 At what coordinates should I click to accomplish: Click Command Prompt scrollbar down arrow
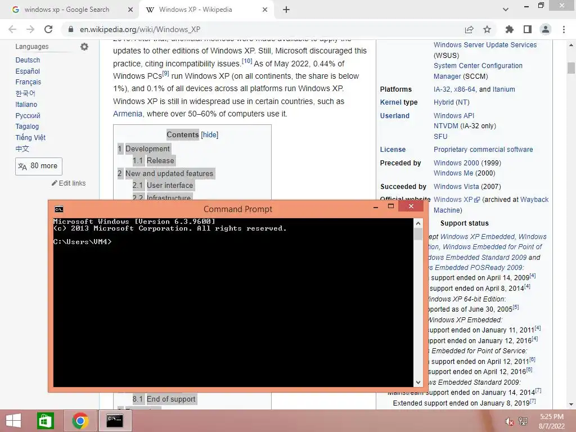pyautogui.click(x=418, y=382)
